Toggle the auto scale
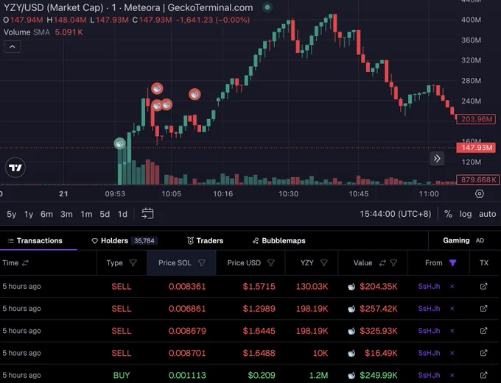The height and width of the screenshot is (383, 501). (487, 214)
